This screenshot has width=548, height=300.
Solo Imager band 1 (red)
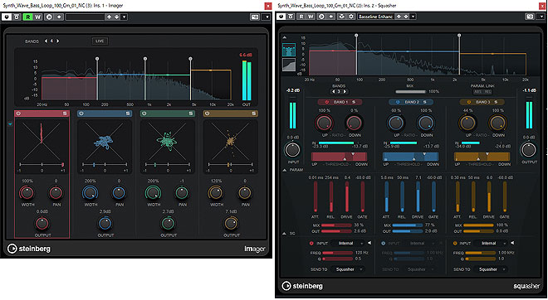[x=65, y=114]
